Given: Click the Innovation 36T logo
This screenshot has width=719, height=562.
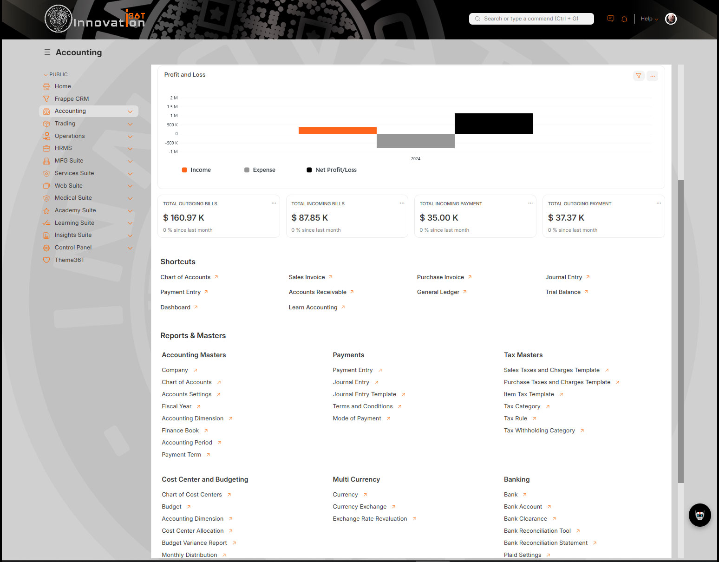Looking at the screenshot, I should click(x=95, y=20).
